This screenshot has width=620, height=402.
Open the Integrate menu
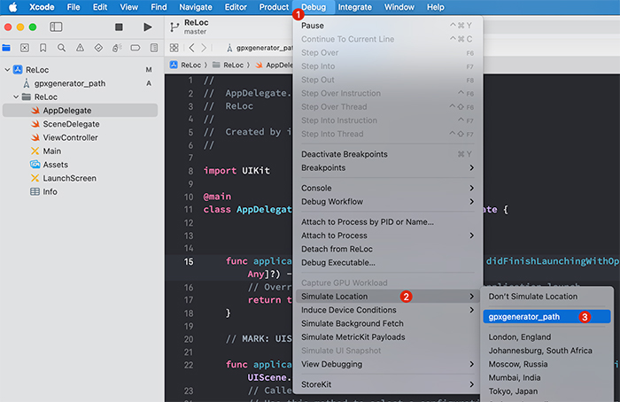(354, 7)
